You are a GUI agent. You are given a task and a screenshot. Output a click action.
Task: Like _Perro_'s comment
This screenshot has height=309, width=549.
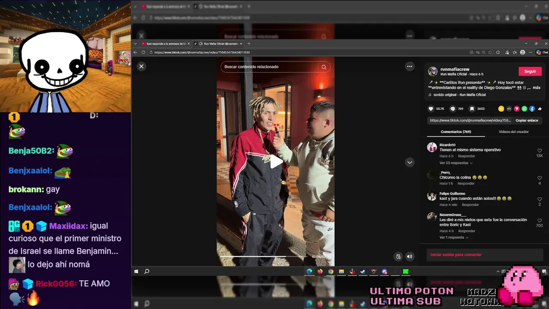(540, 178)
